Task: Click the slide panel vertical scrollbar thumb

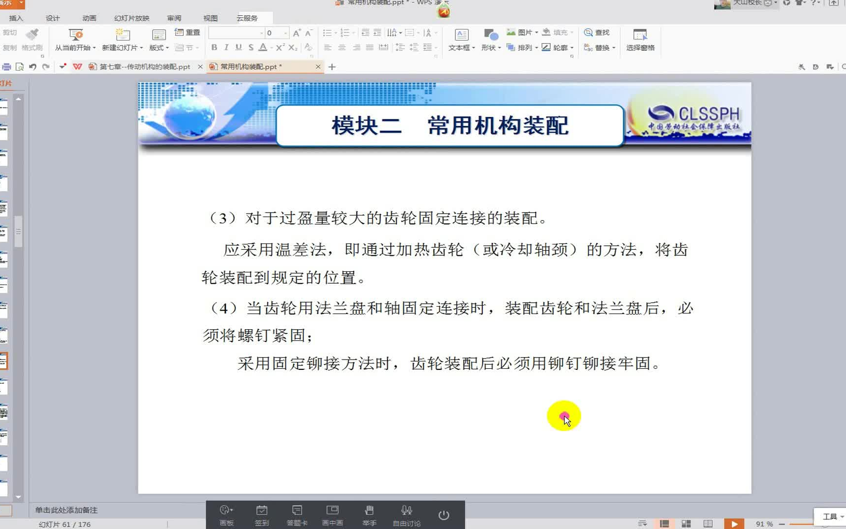Action: tap(18, 231)
